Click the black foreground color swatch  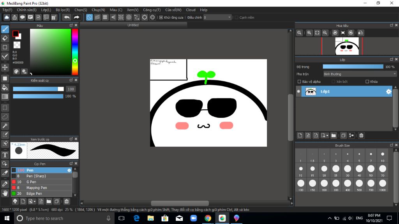point(16,33)
